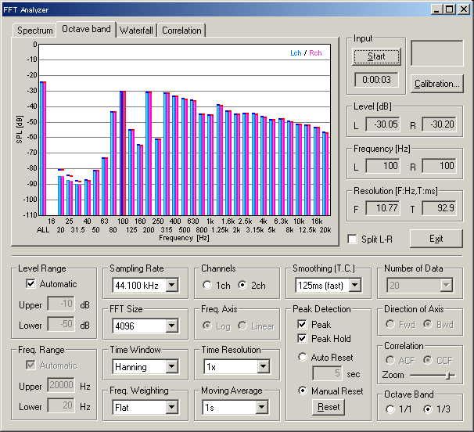Close the FFT Analyzer window
The width and height of the screenshot is (474, 432).
(x=463, y=9)
